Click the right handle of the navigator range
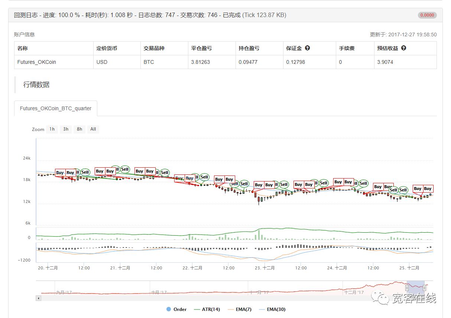The image size is (451, 318). tap(424, 288)
